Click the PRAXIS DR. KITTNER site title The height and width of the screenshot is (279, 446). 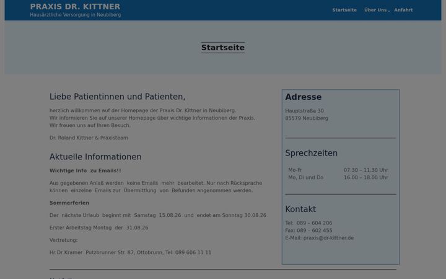(75, 7)
